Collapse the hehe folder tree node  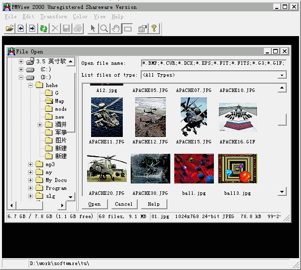click(31, 86)
